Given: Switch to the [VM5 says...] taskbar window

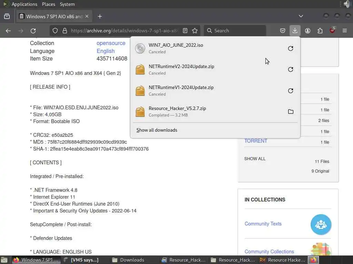Looking at the screenshot, I should tap(81, 260).
